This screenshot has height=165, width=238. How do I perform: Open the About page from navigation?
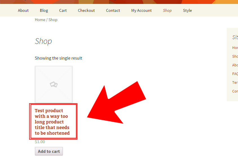[x=23, y=10]
